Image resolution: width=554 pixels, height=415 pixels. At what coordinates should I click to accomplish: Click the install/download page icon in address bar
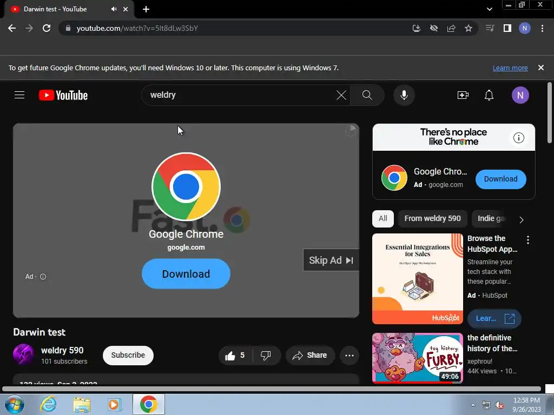(417, 28)
